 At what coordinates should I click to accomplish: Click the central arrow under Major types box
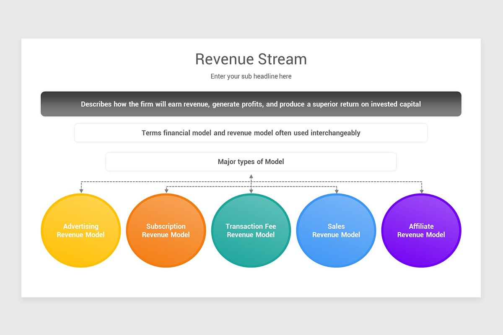pos(251,176)
